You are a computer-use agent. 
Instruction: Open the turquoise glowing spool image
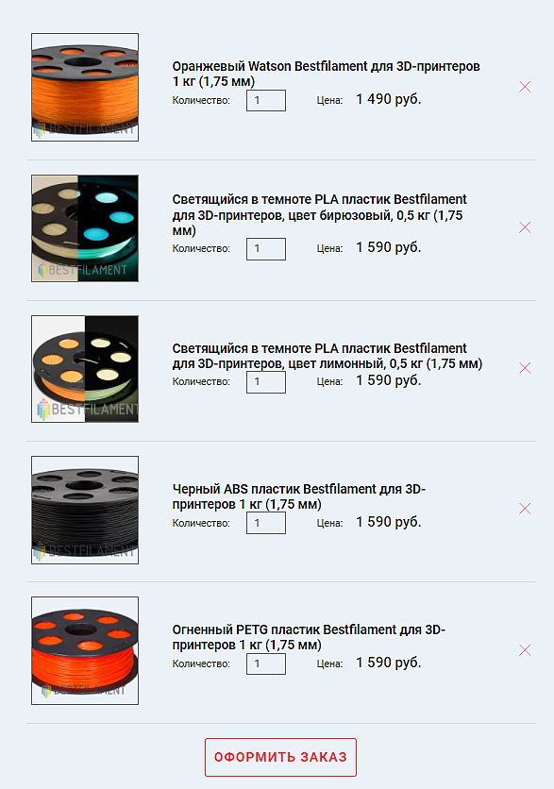pyautogui.click(x=85, y=228)
